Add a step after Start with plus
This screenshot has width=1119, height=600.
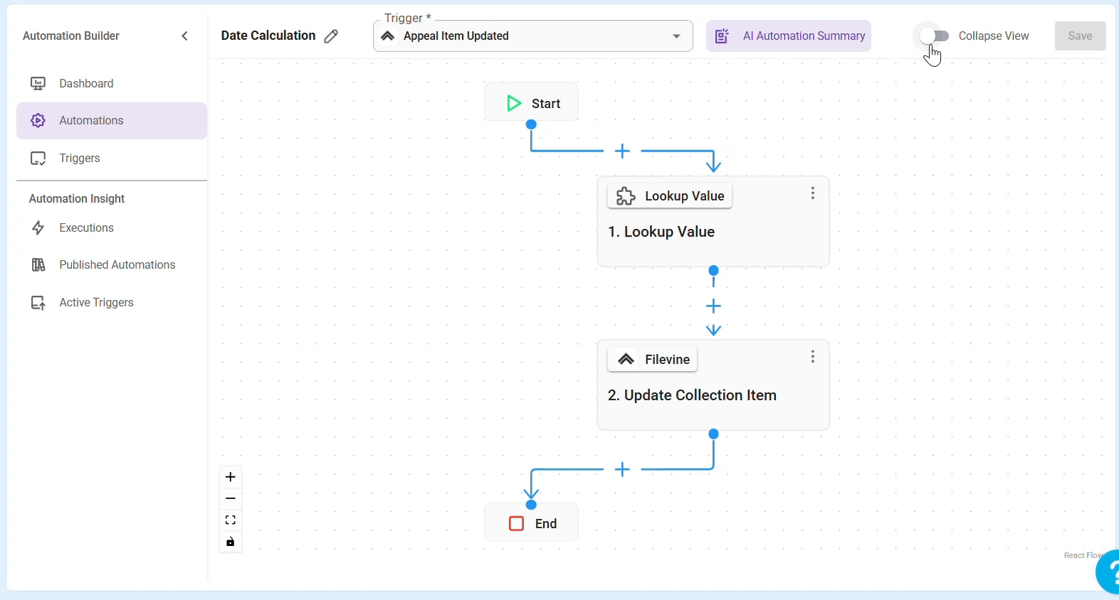click(x=623, y=151)
